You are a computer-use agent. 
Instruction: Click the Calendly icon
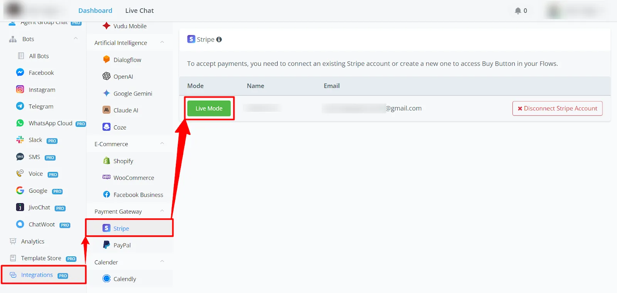(106, 278)
